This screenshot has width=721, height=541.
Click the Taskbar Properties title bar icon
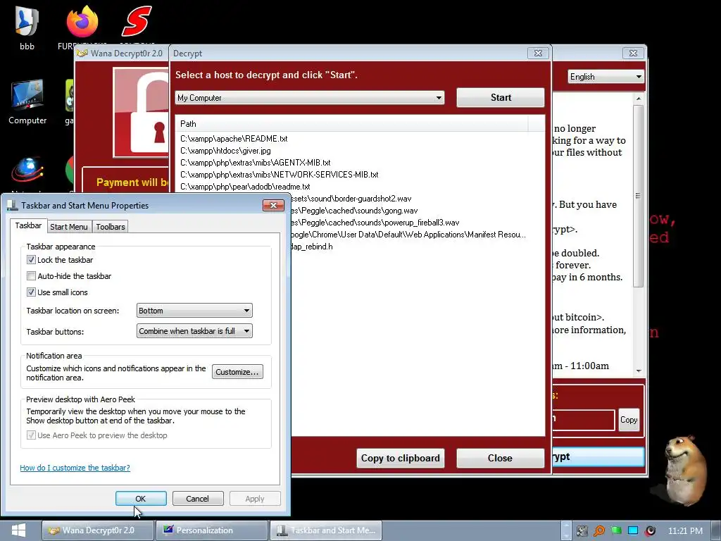click(13, 205)
